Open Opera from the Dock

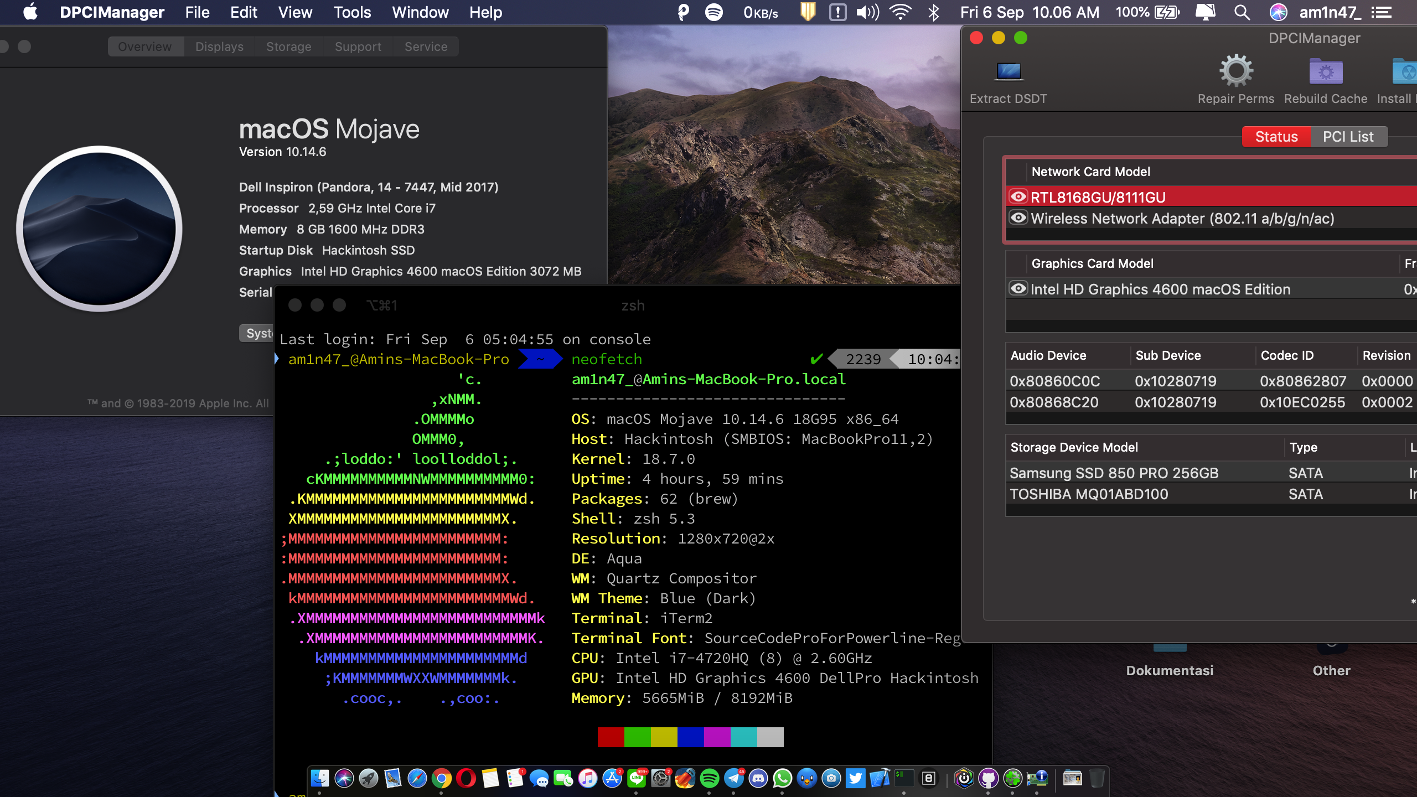tap(466, 778)
